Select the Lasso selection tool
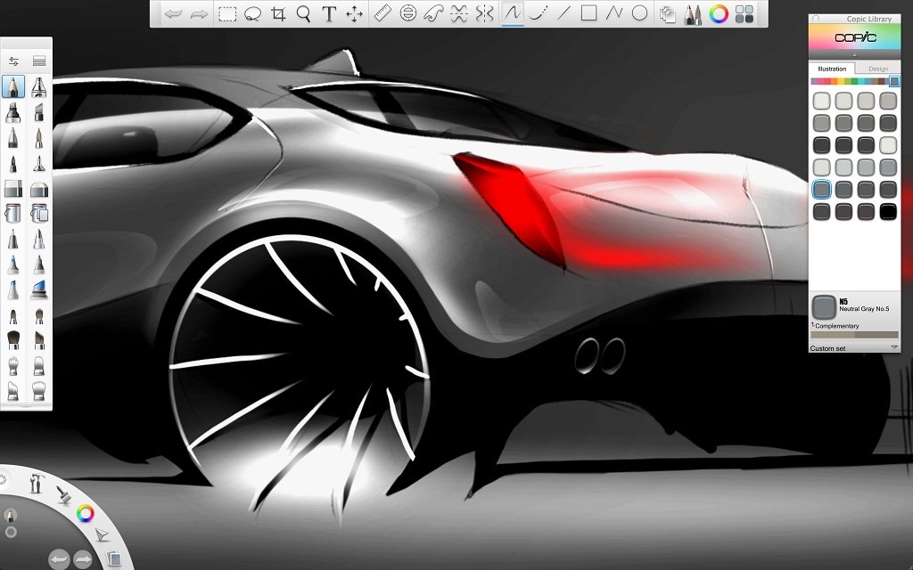The height and width of the screenshot is (570, 913). click(253, 14)
